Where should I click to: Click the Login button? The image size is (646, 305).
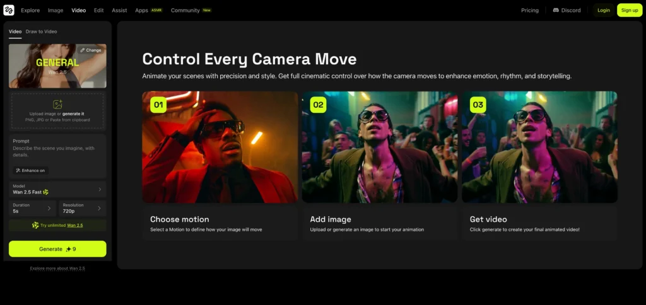[x=603, y=10]
